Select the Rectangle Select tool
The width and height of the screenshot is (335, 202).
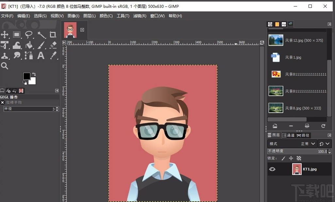[x=17, y=35]
